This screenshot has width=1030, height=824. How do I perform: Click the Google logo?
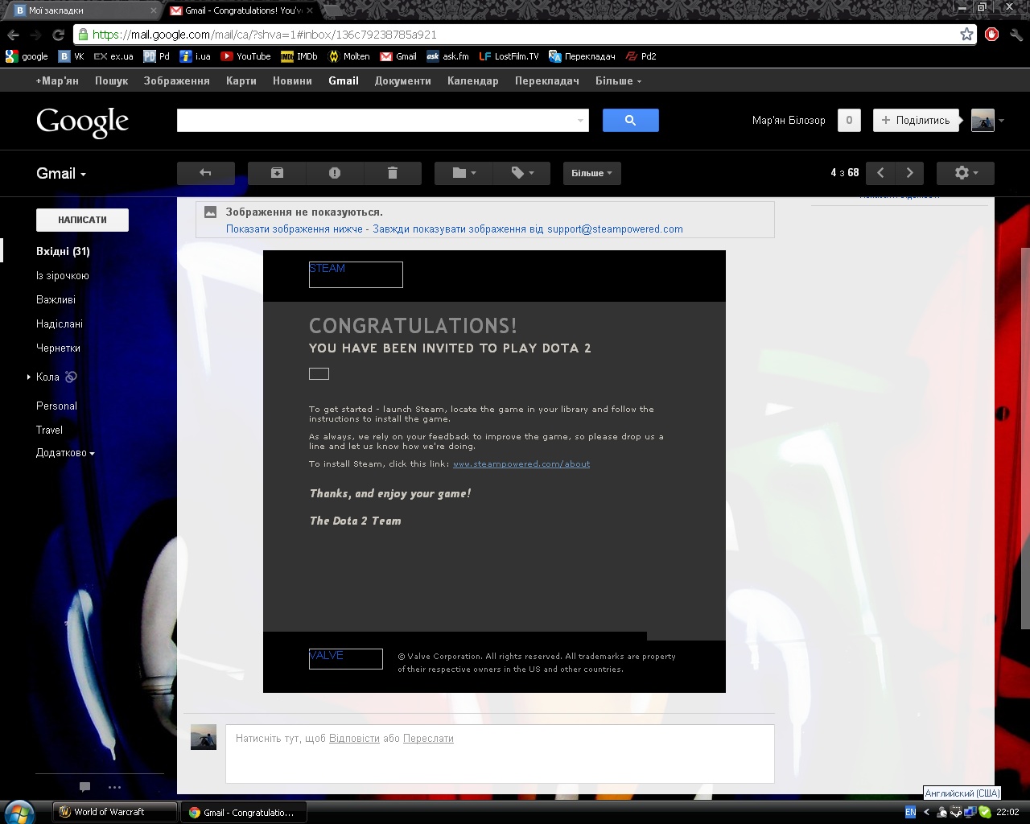point(82,122)
